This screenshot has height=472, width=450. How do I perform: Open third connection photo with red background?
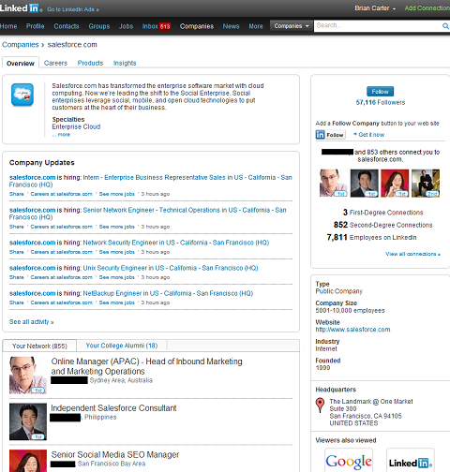[395, 183]
